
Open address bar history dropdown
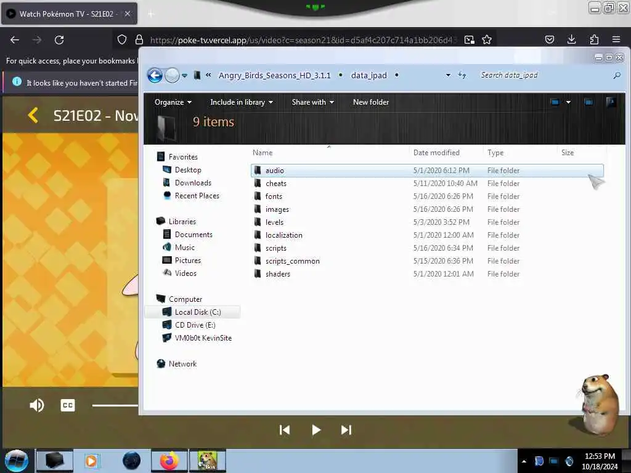[448, 75]
